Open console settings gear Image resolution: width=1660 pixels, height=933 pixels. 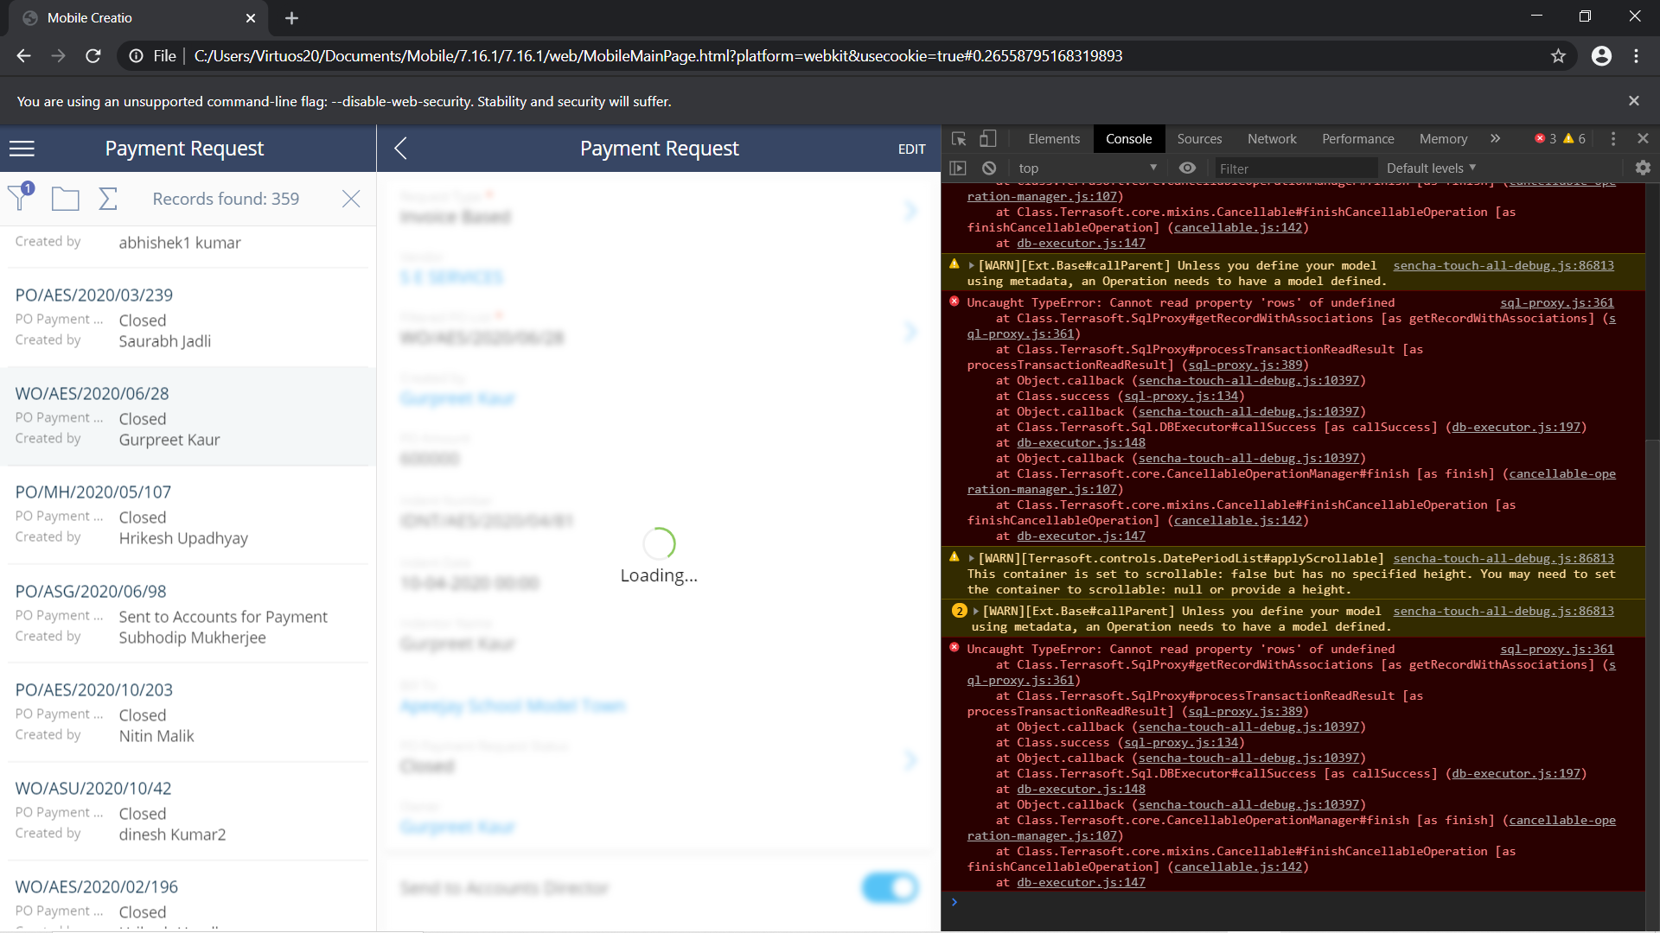coord(1643,168)
